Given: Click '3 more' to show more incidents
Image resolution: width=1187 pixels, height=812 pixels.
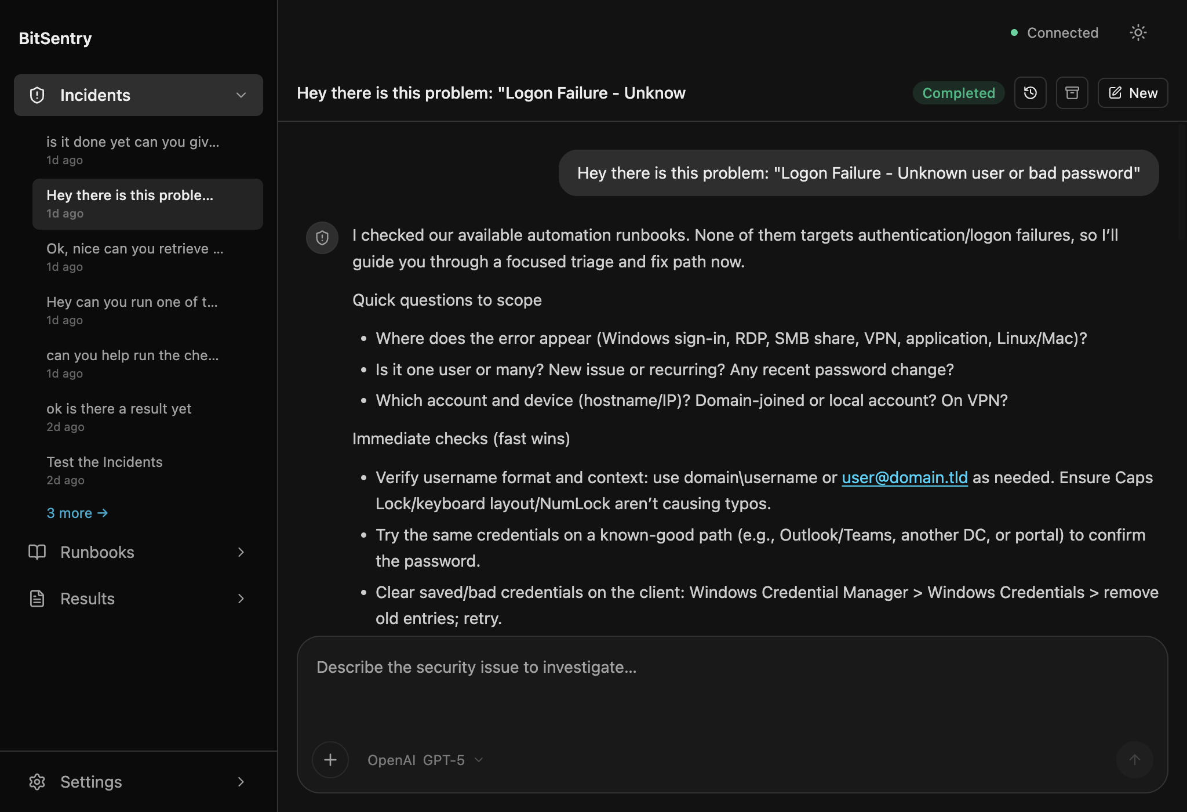Looking at the screenshot, I should [x=78, y=513].
